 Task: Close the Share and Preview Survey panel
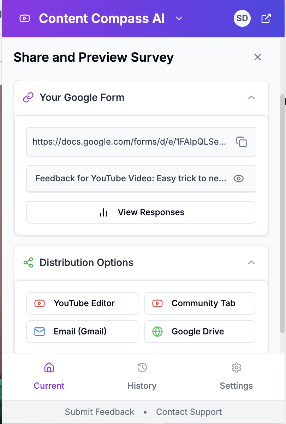click(258, 57)
